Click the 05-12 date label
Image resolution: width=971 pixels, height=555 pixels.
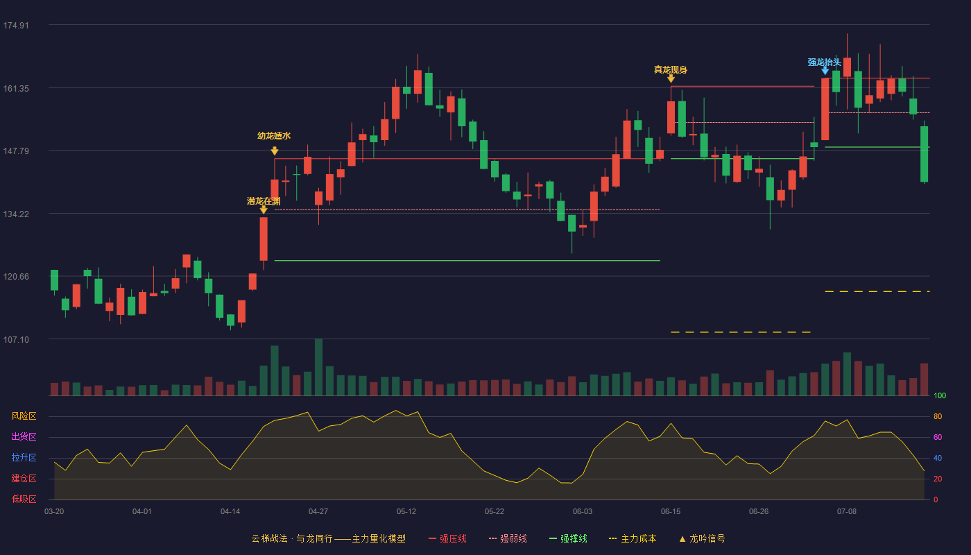point(406,511)
